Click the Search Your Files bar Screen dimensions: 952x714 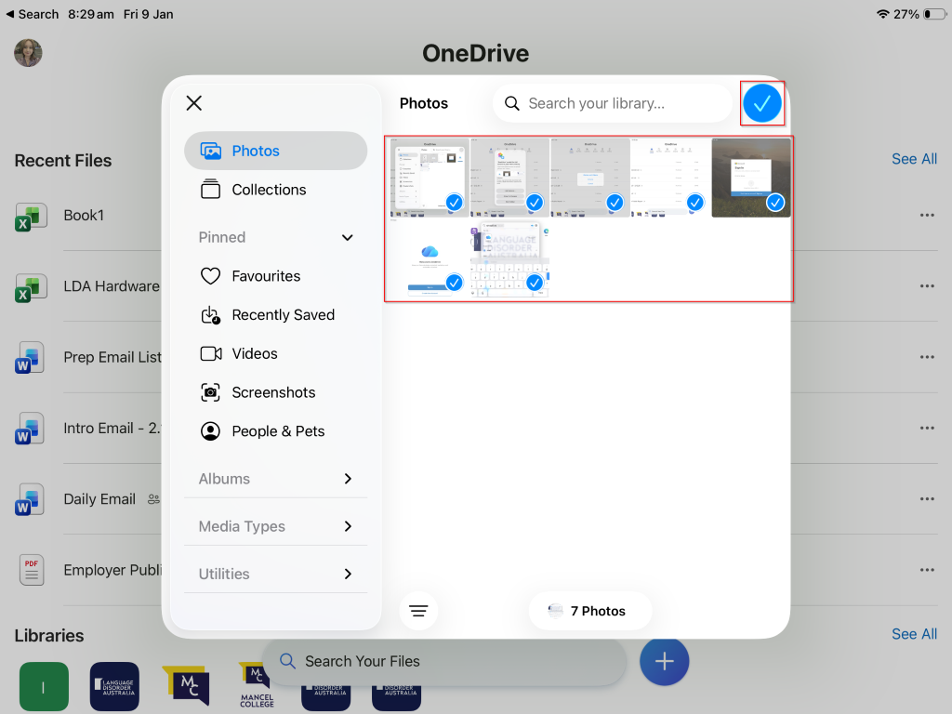tap(444, 661)
